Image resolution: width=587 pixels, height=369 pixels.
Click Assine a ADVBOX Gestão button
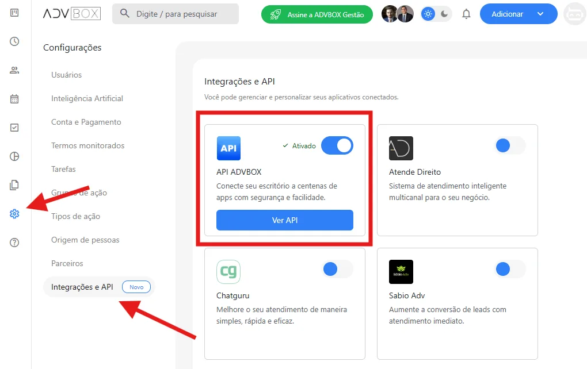(x=317, y=14)
